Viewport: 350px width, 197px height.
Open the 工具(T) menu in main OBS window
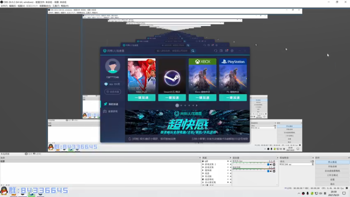coord(56,6)
